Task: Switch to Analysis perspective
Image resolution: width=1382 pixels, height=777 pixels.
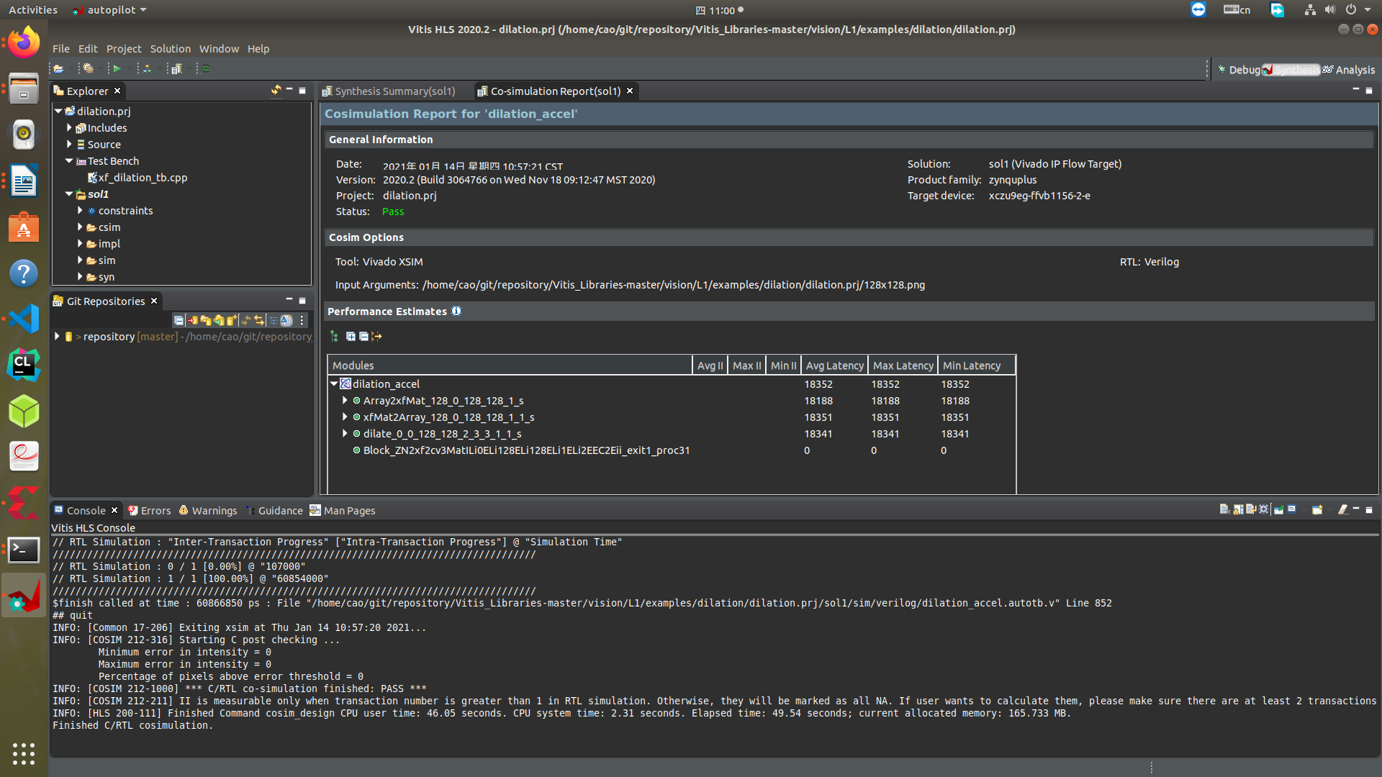Action: point(1349,70)
